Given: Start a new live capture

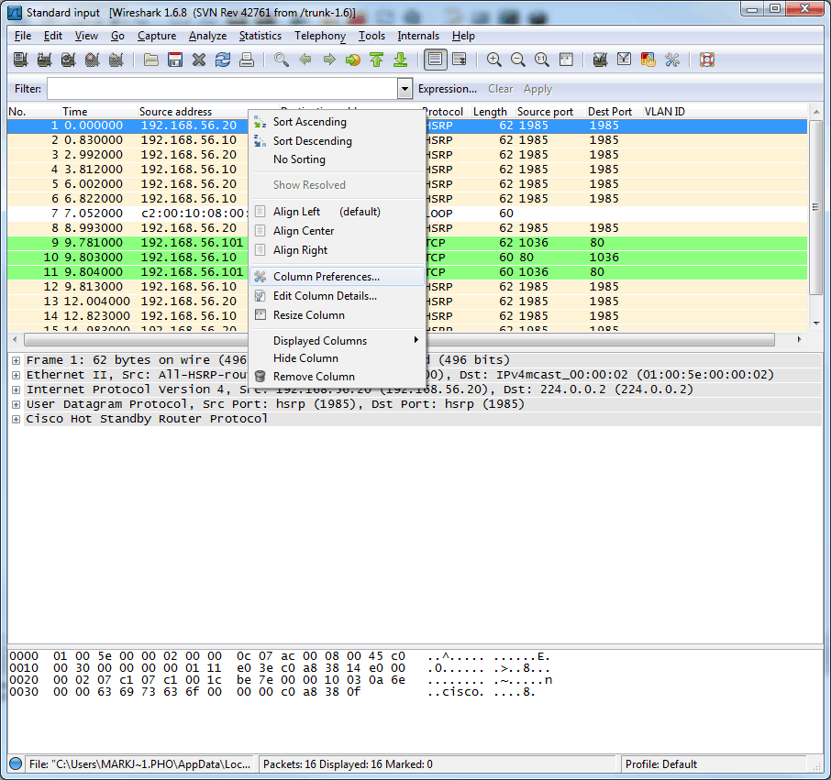Looking at the screenshot, I should point(69,60).
